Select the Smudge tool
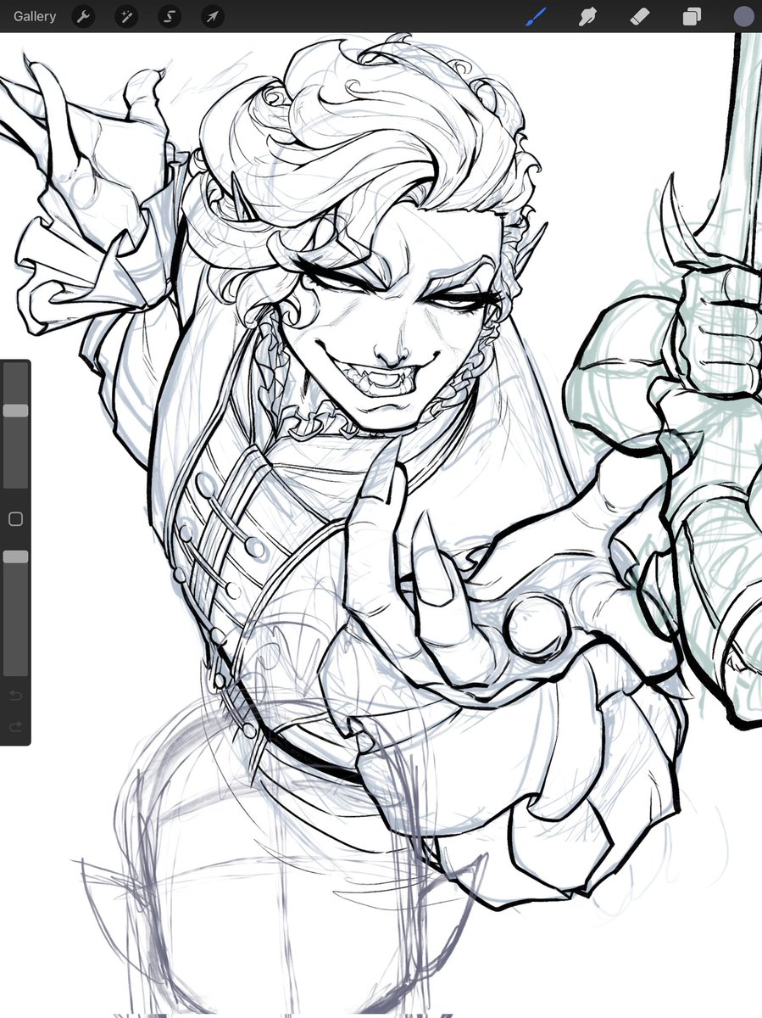 tap(588, 16)
